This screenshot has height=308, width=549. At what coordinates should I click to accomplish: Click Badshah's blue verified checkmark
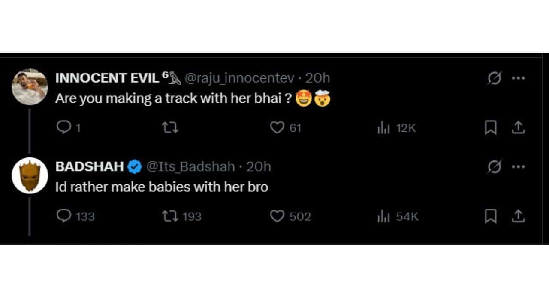coord(134,167)
